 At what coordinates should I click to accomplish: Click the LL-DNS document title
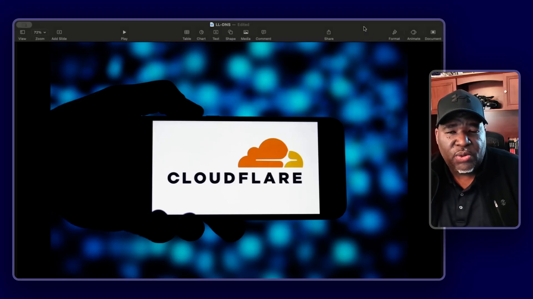[223, 25]
